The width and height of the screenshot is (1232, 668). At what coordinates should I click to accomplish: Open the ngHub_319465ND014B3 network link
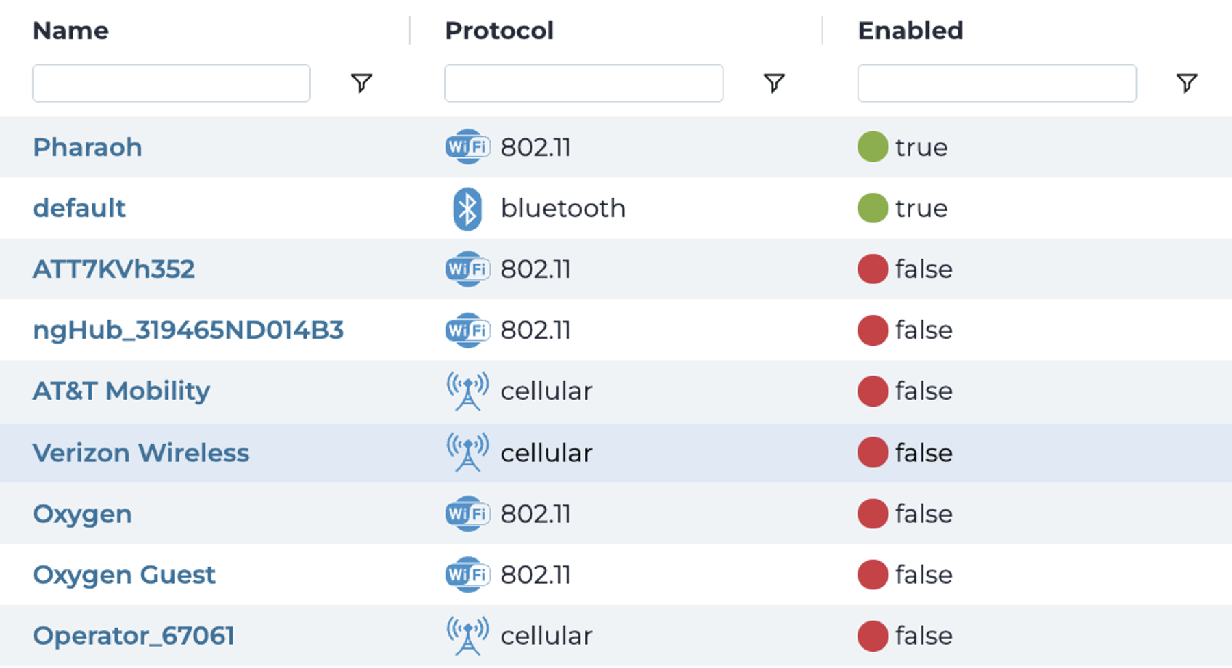188,330
